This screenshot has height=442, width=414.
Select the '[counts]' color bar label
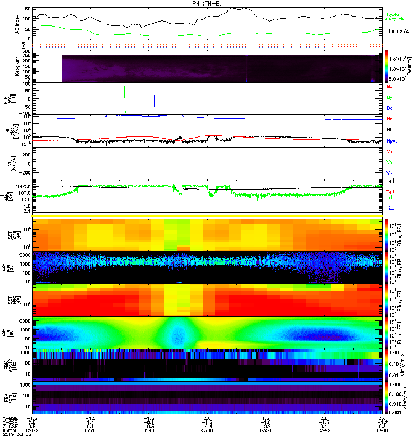point(409,66)
